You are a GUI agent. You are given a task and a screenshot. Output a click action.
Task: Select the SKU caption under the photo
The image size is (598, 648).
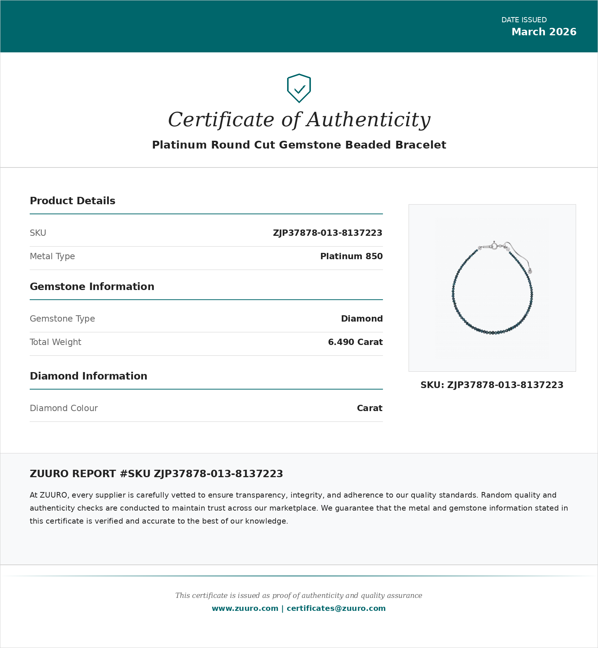coord(492,385)
